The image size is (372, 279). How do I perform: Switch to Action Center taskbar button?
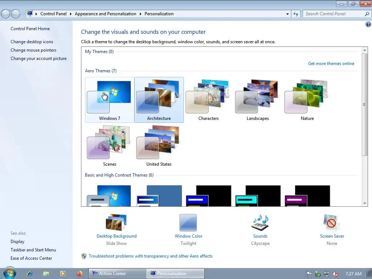pos(117,274)
